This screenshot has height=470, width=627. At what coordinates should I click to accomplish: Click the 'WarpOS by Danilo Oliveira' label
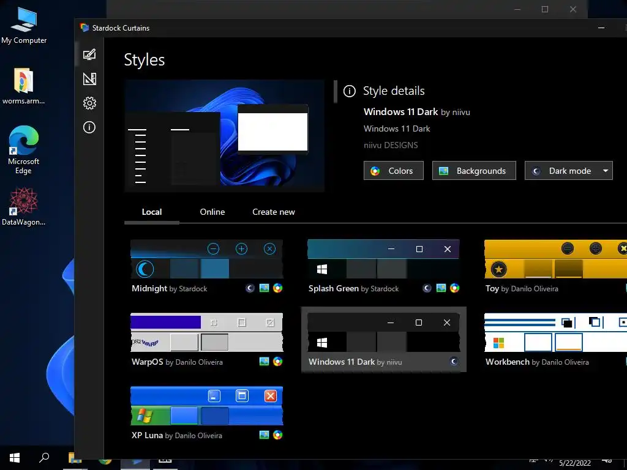click(177, 362)
